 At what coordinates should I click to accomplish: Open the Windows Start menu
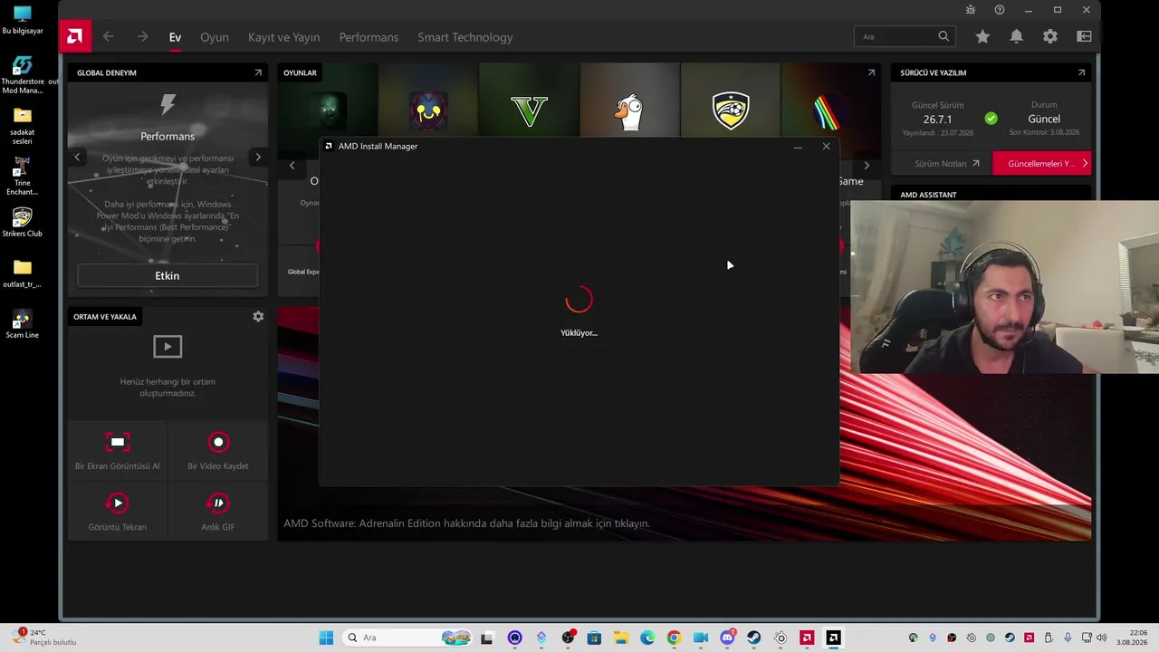326,638
